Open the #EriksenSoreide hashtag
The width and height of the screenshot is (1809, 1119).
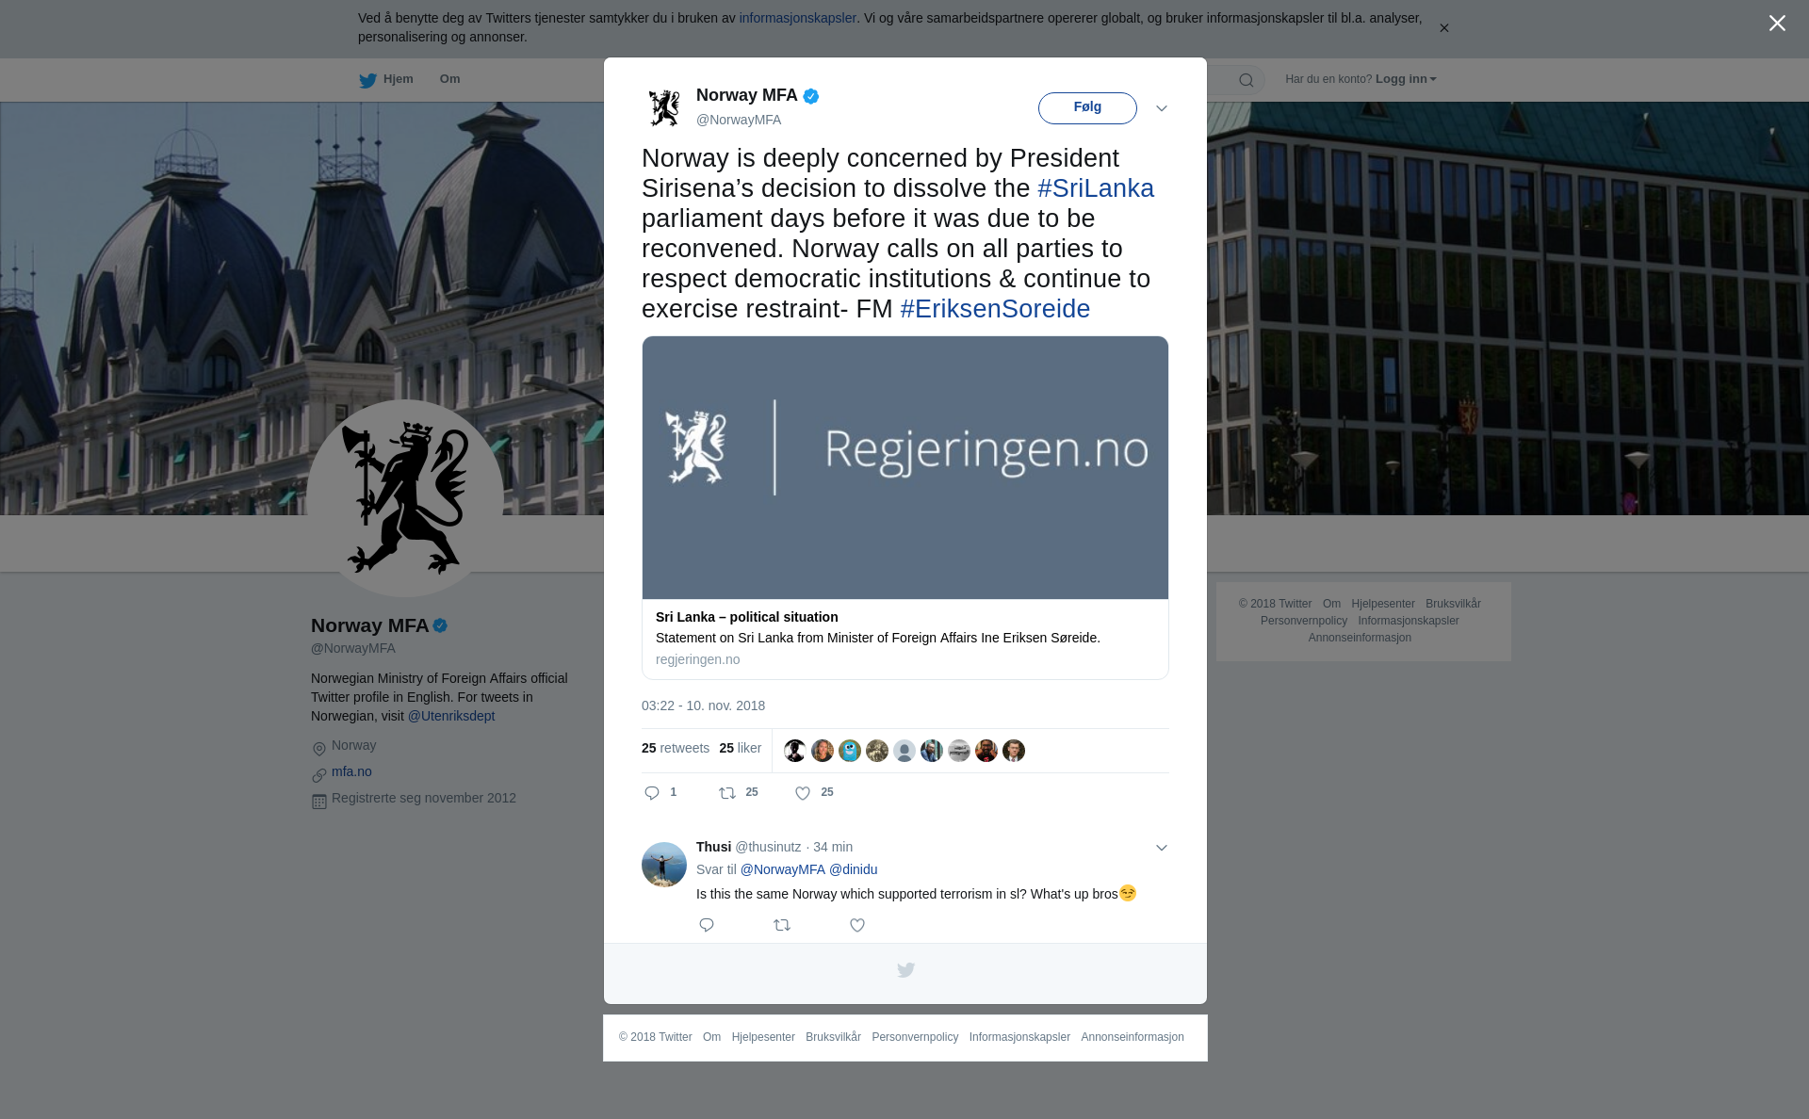pos(995,309)
